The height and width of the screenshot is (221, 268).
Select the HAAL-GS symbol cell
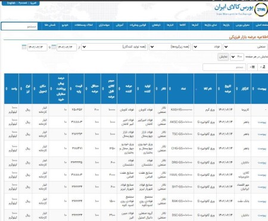(x=181, y=175)
